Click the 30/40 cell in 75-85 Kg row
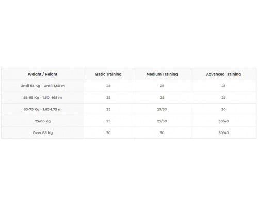Image resolution: width=258 pixels, height=207 pixels. [223, 121]
